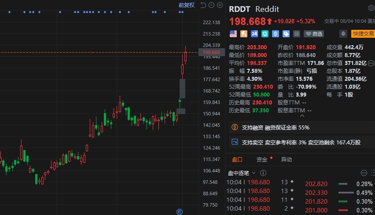This screenshot has width=375, height=215.
Task: Click the 昨收价 188.640 value
Action: coord(306,55)
